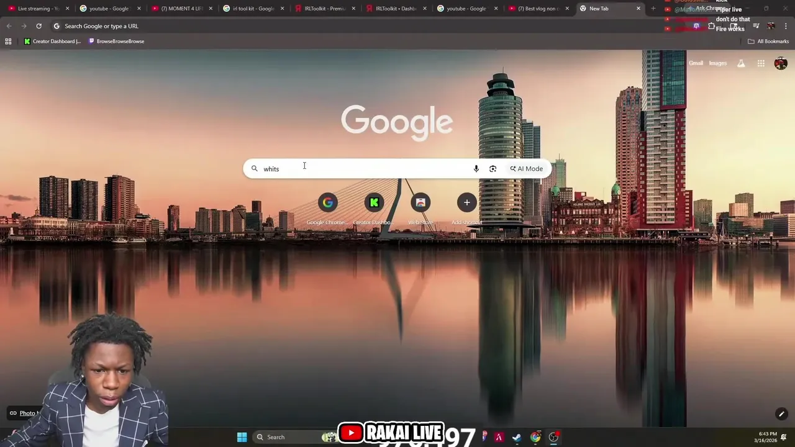Screen dimensions: 795x447
Task: Open the taskbar clock showing 6:43 PM
Action: [x=765, y=437]
